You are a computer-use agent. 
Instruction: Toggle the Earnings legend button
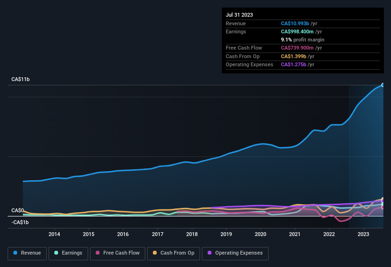pyautogui.click(x=68, y=253)
